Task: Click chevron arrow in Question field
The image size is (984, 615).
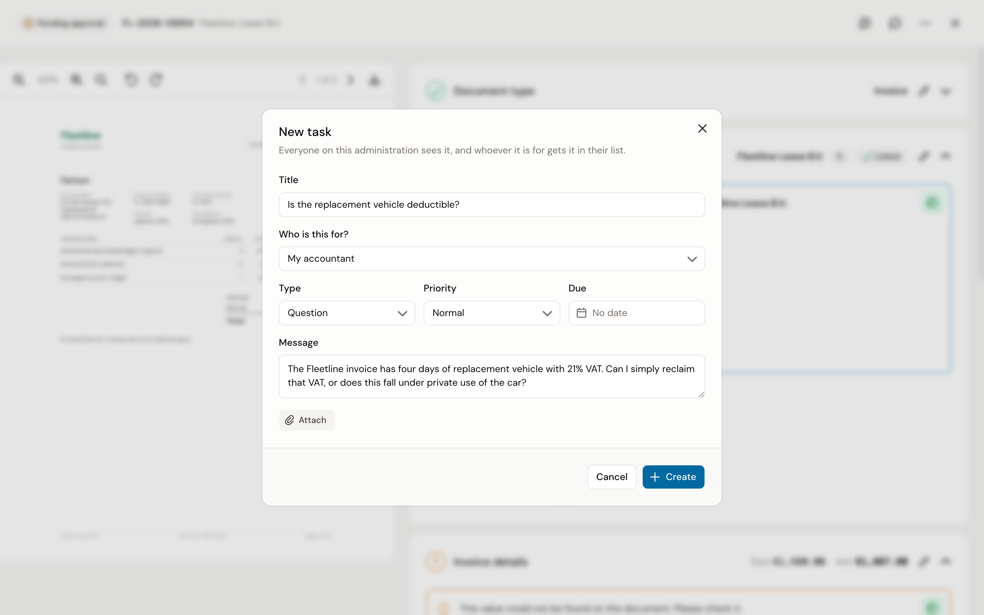Action: [402, 313]
